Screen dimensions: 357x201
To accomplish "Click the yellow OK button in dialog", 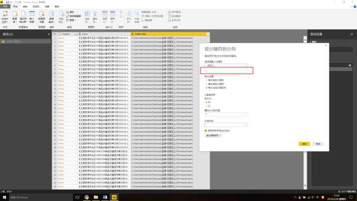I will (303, 143).
